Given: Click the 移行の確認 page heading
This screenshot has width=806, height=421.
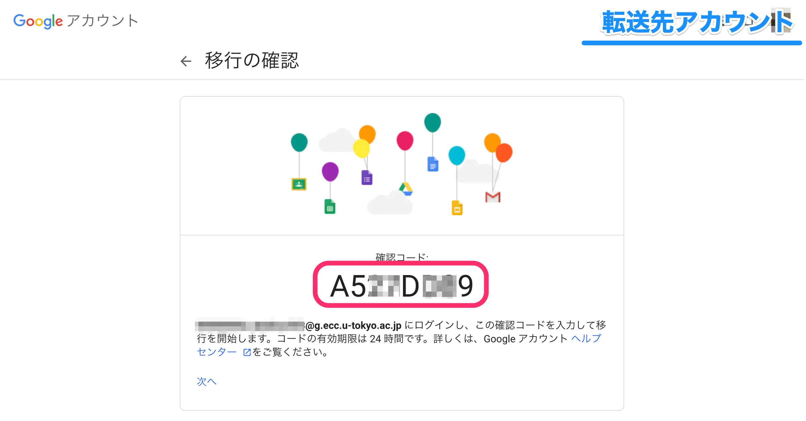Looking at the screenshot, I should [251, 61].
